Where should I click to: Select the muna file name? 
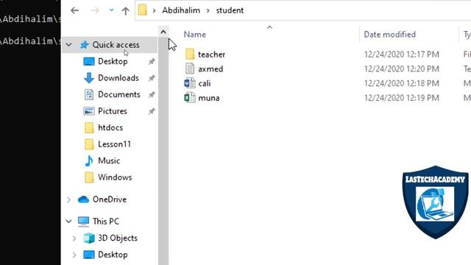[x=209, y=98]
